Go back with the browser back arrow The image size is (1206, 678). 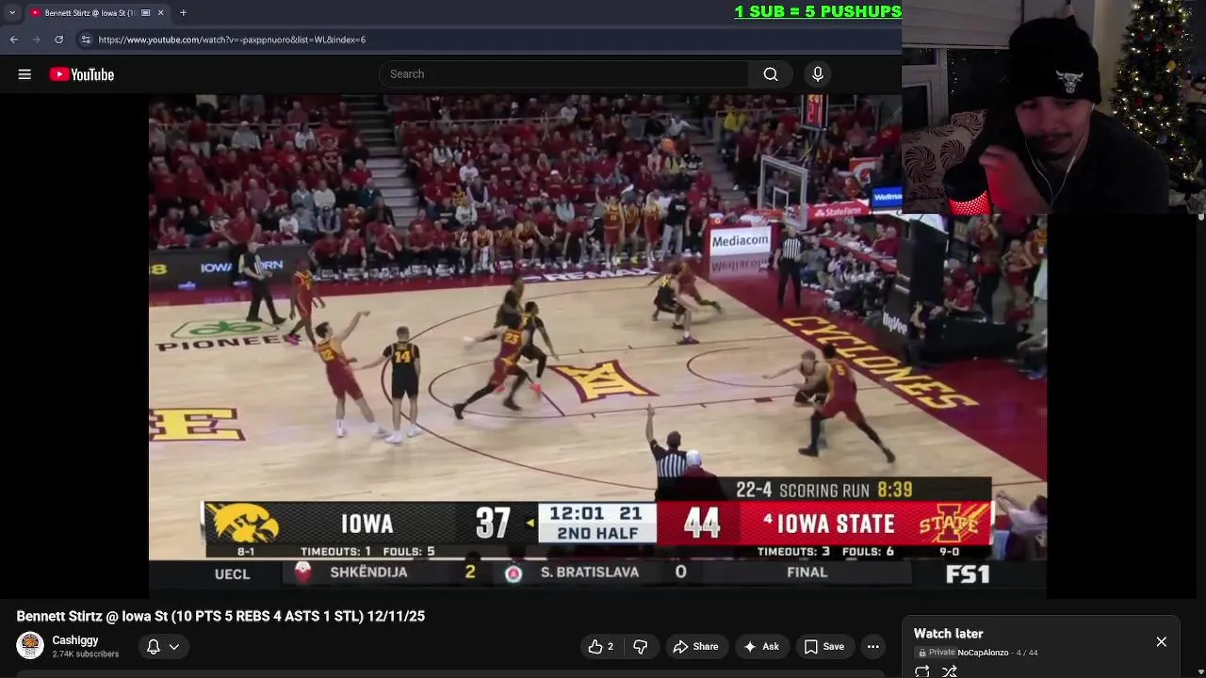pos(13,40)
